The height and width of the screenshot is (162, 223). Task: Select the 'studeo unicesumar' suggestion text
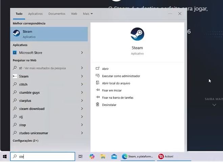34,133
